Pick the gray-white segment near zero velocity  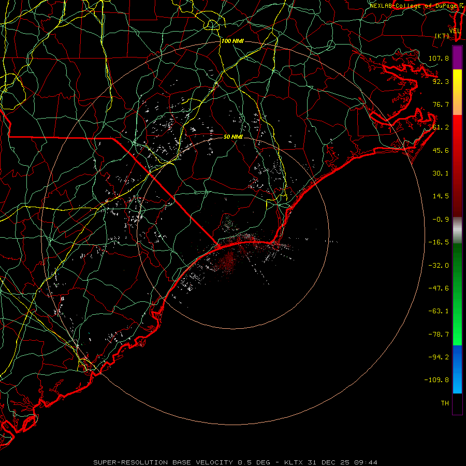point(457,230)
